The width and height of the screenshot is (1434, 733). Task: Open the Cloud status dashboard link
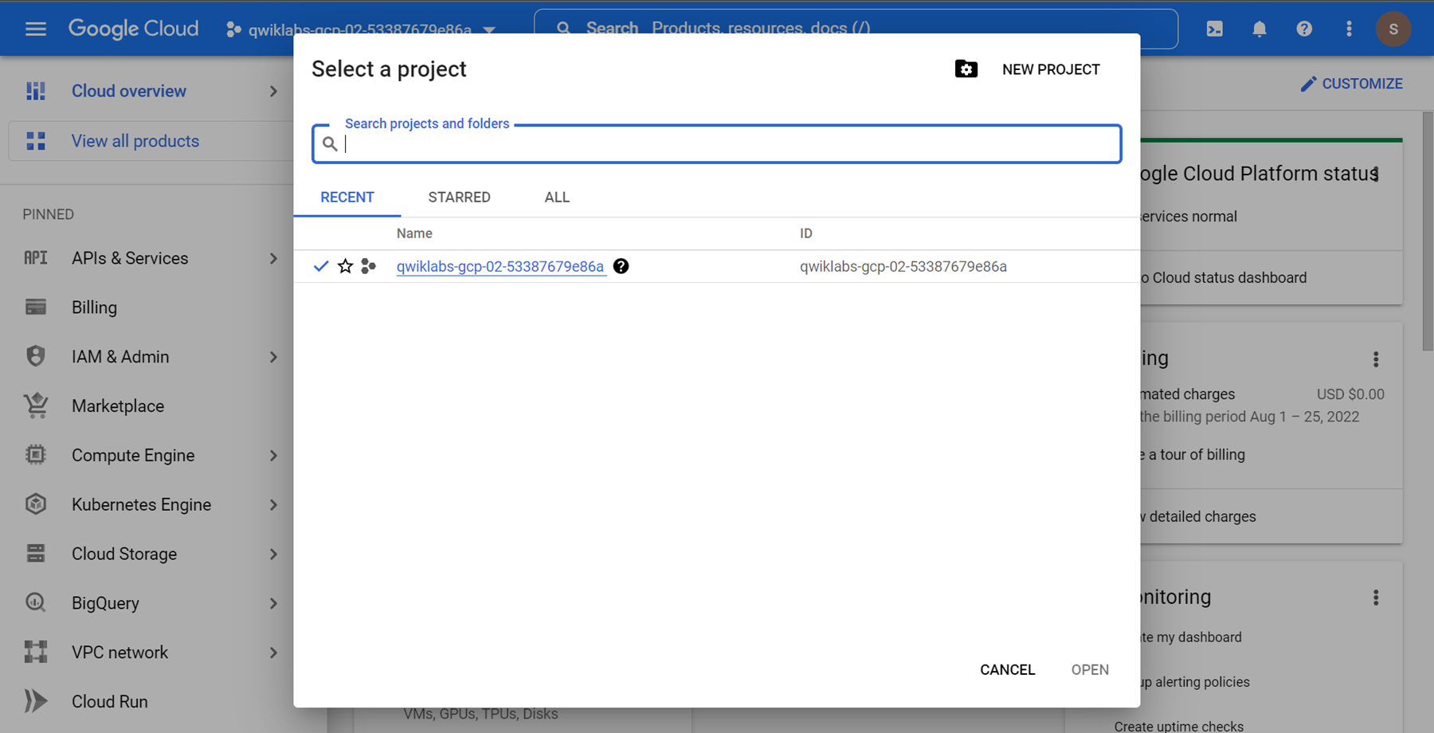pos(1224,277)
